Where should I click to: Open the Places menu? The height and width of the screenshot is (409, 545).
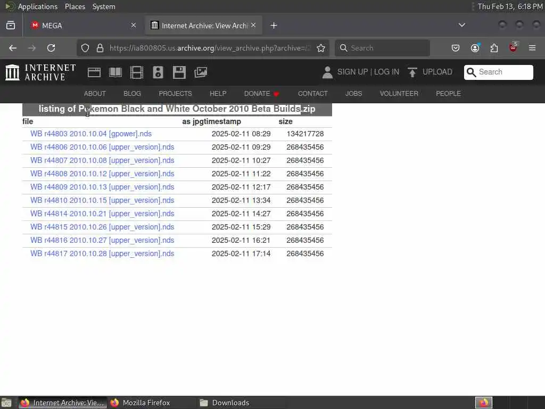(x=75, y=6)
